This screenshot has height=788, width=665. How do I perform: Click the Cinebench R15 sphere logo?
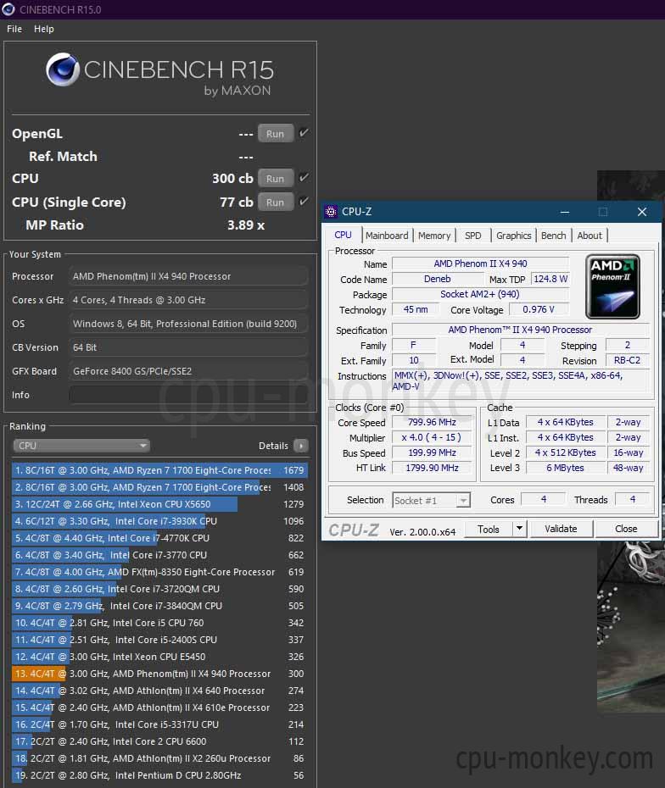click(63, 69)
